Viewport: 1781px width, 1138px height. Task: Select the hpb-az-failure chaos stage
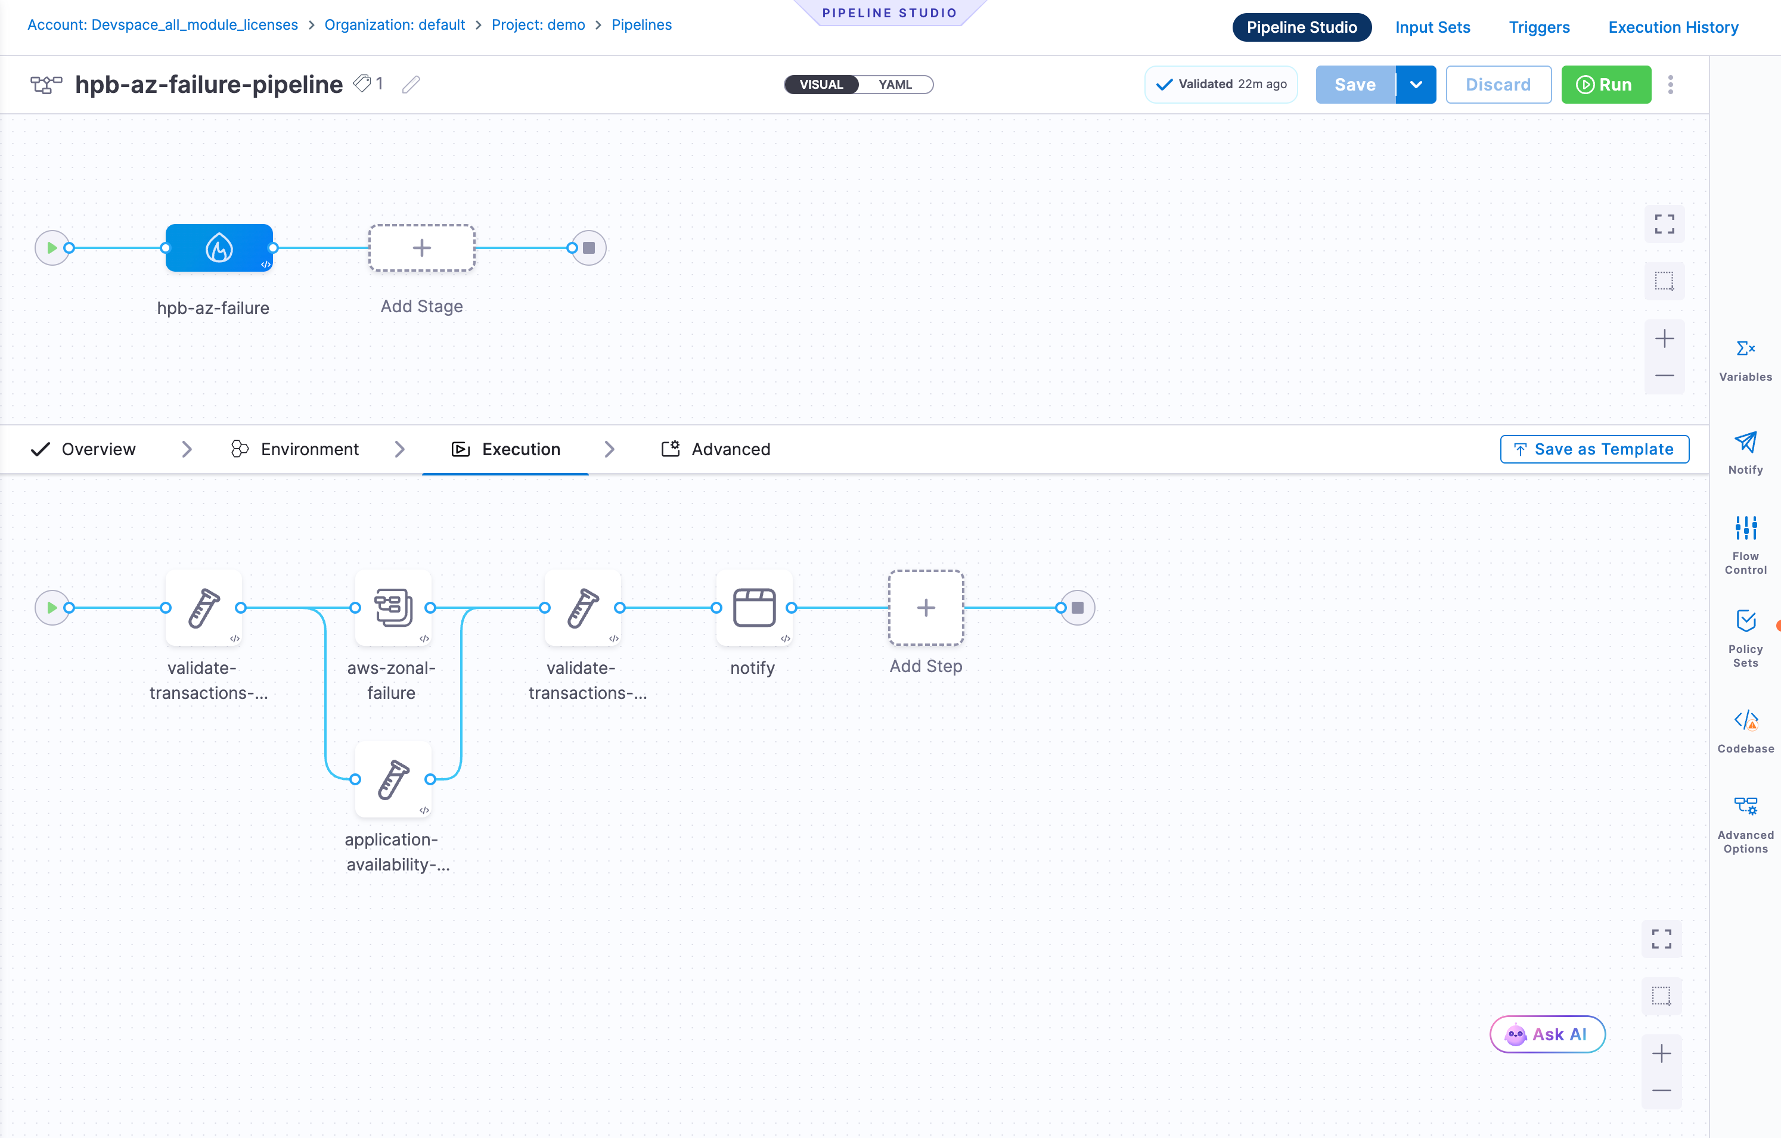pyautogui.click(x=219, y=248)
